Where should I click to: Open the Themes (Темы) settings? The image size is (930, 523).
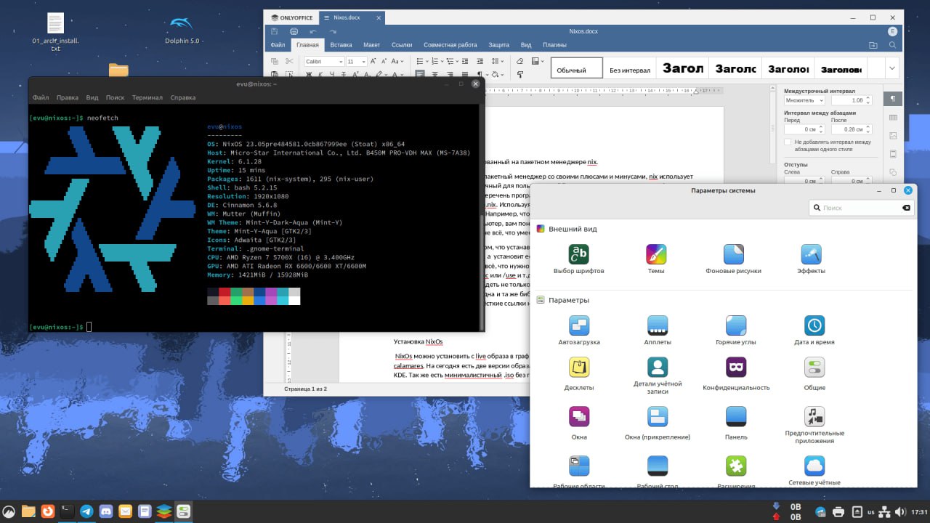656,255
